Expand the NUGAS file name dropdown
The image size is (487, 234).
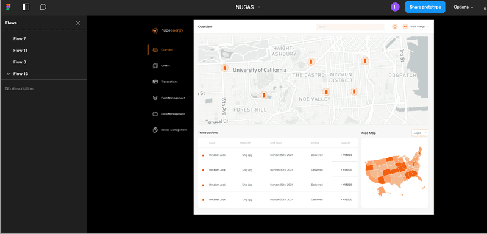pyautogui.click(x=259, y=7)
